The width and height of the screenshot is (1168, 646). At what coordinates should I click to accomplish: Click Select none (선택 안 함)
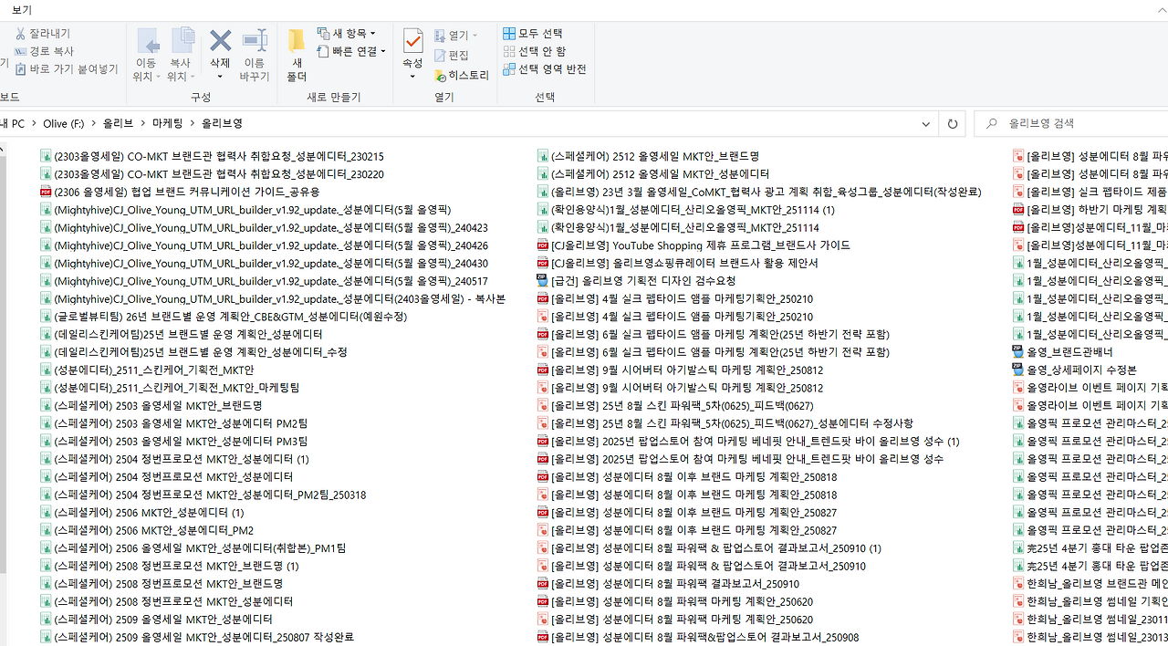click(535, 51)
